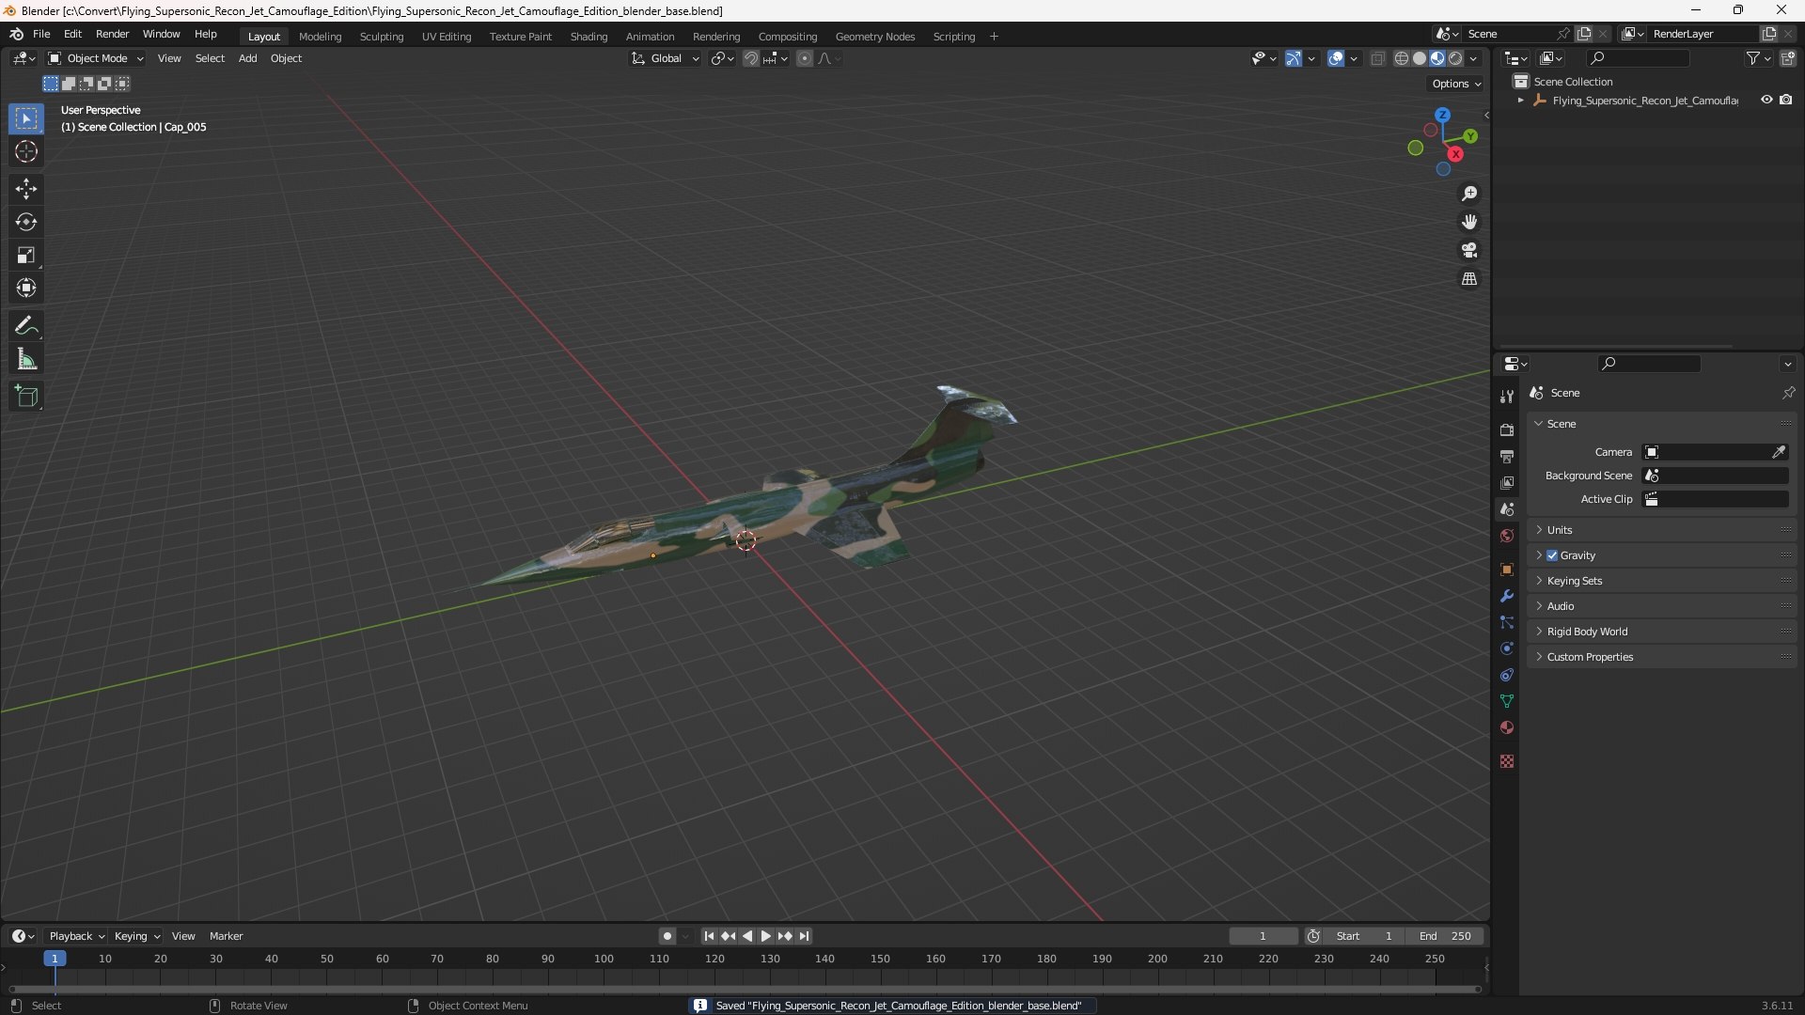1805x1015 pixels.
Task: Jump to the end frame button
Action: (x=804, y=936)
